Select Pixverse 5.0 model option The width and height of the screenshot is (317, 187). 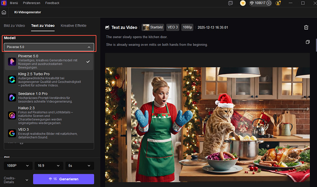click(x=49, y=62)
